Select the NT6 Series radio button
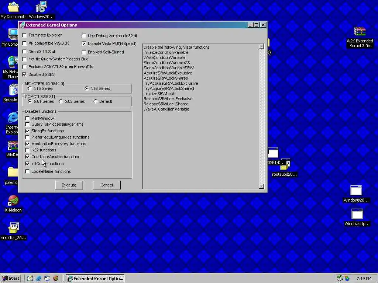This screenshot has height=283, width=378. click(x=86, y=88)
